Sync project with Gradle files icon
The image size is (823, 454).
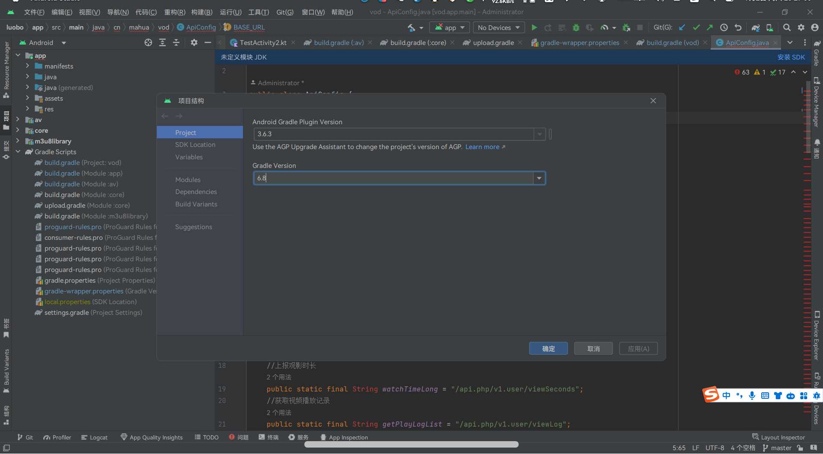pos(755,28)
